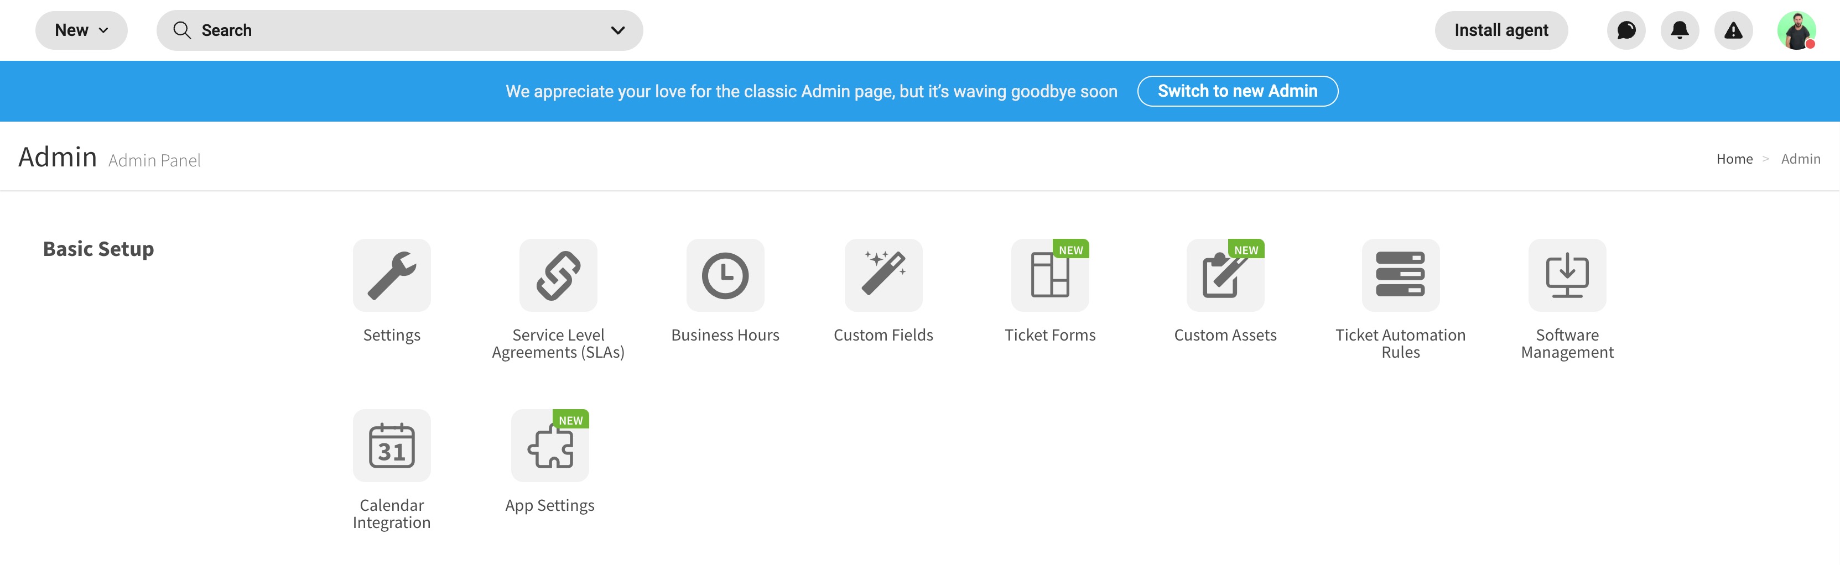1840x565 pixels.
Task: Open Custom Fields magic wand icon
Action: 883,275
